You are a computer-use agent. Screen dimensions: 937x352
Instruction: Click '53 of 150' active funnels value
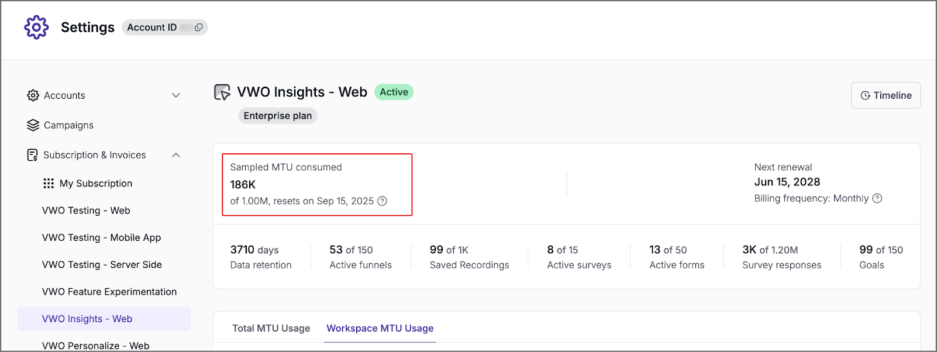tap(351, 250)
